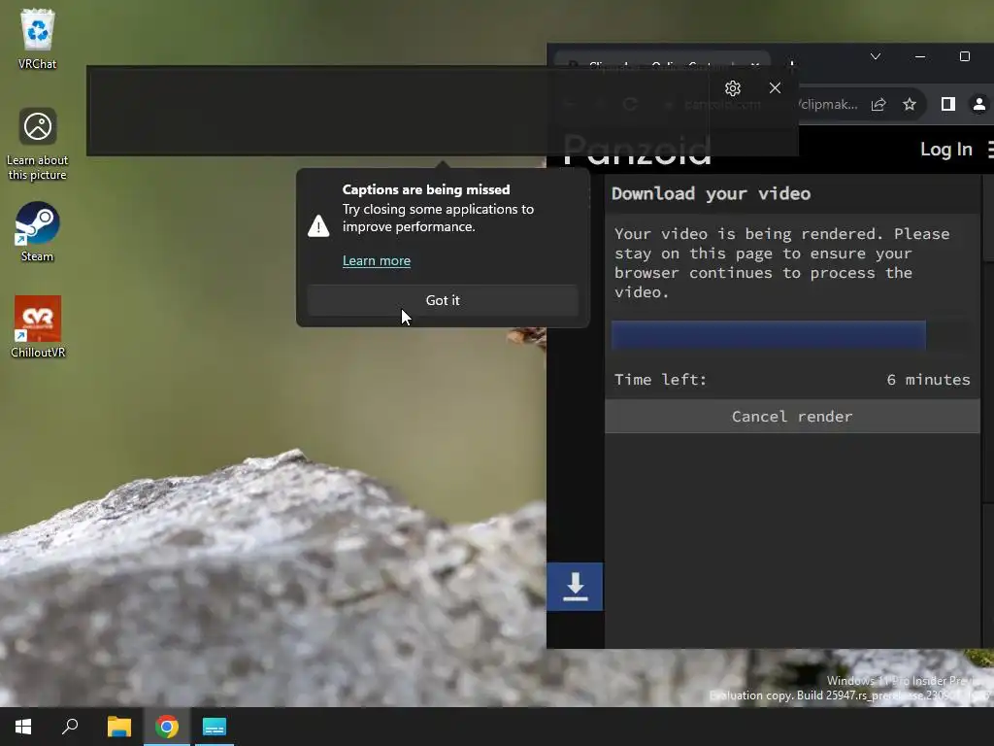Click Log In on Panzoid page

[945, 149]
